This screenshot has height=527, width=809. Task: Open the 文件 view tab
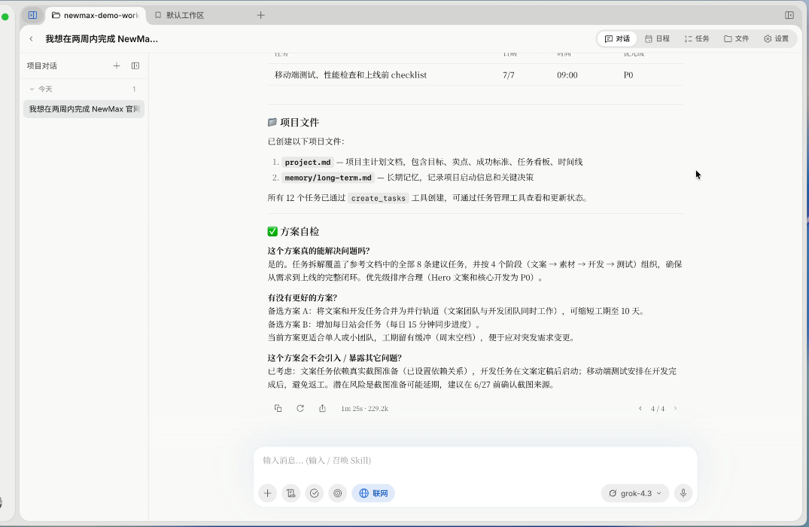(736, 38)
